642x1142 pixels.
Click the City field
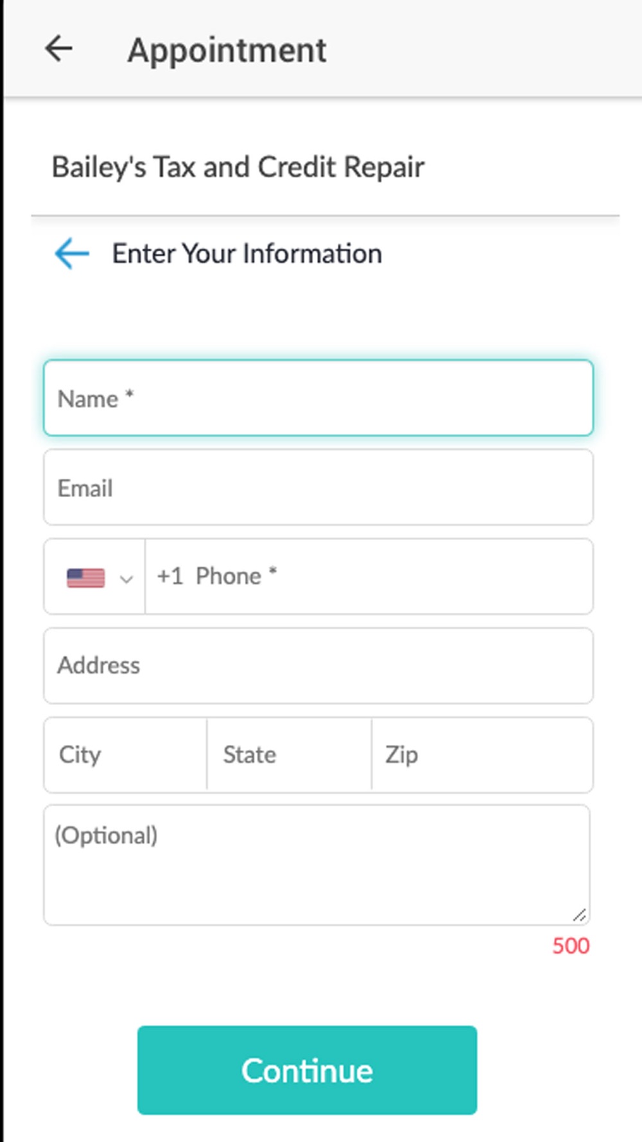coord(126,755)
